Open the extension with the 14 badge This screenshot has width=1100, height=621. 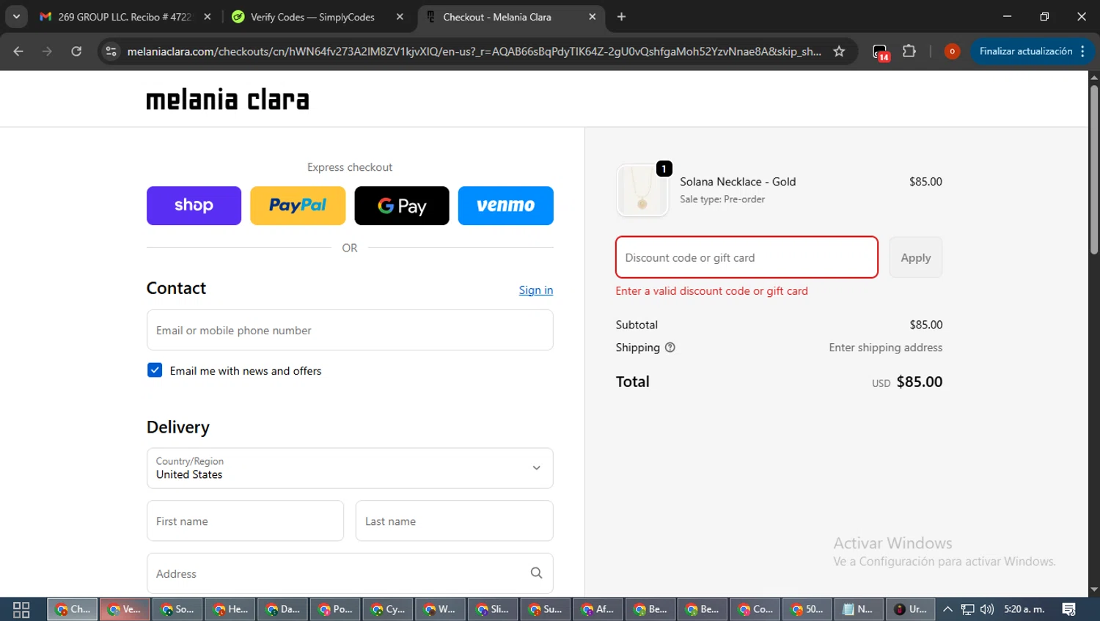tap(880, 51)
